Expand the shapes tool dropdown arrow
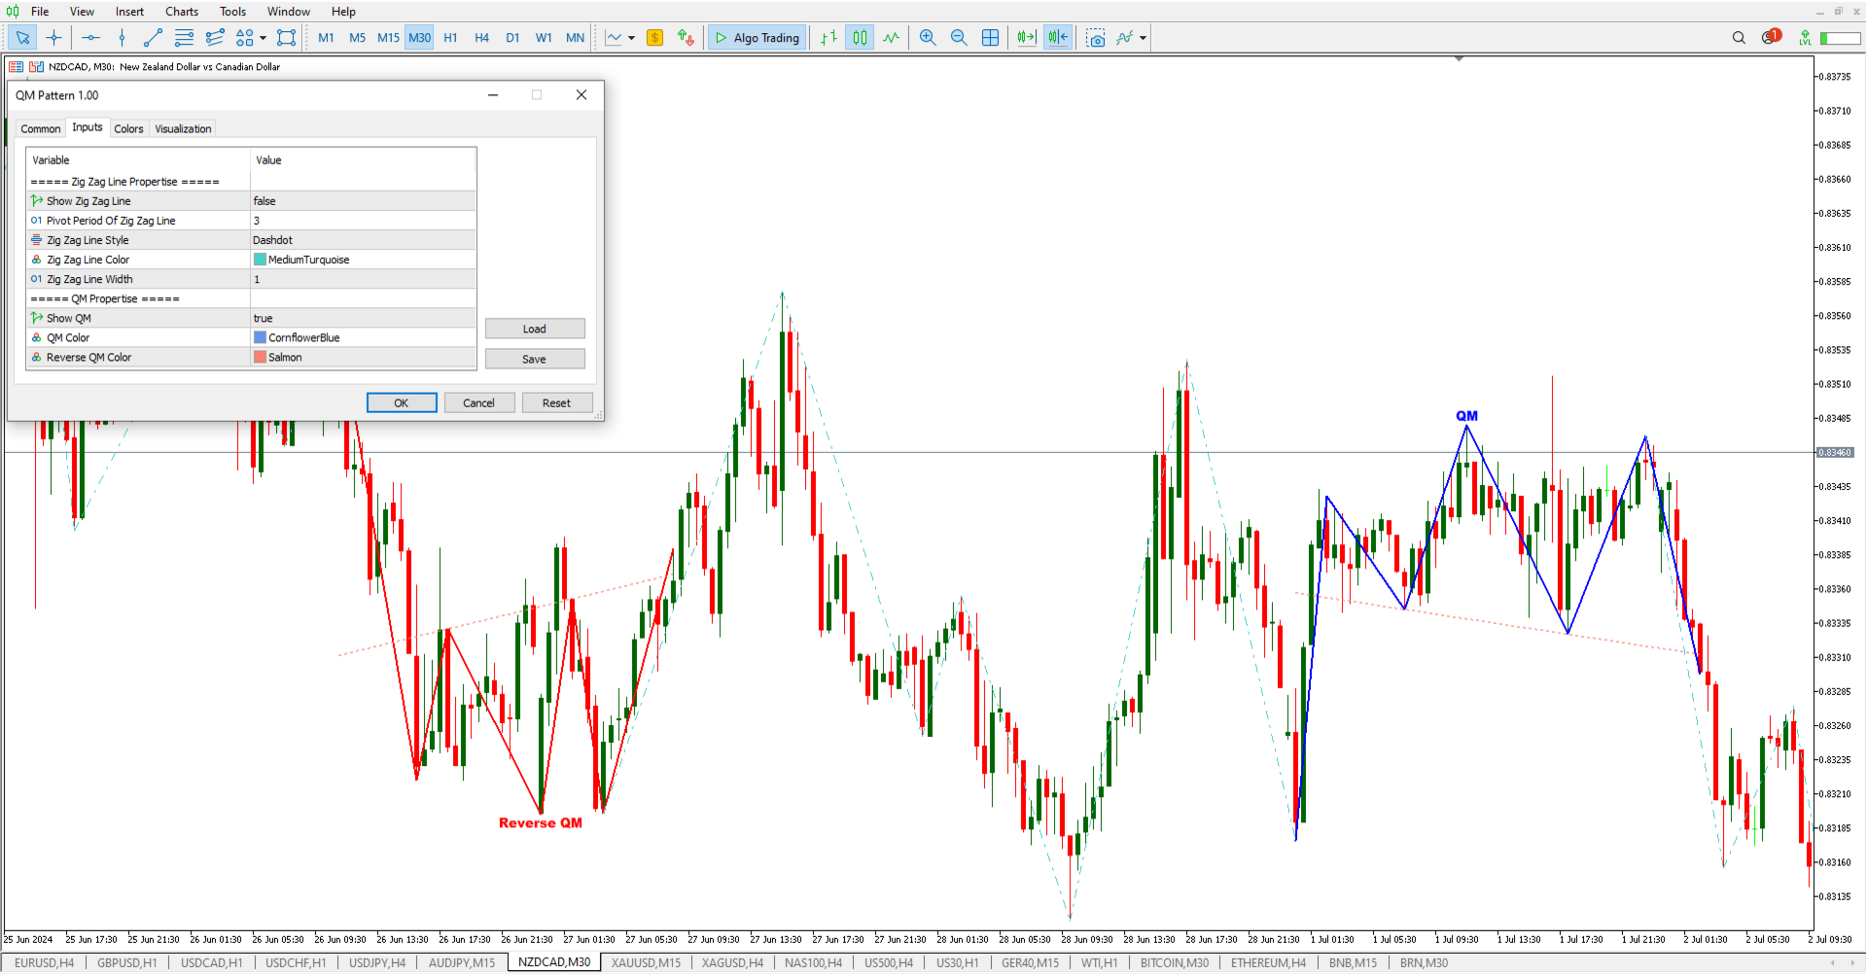1867x974 pixels. [263, 39]
